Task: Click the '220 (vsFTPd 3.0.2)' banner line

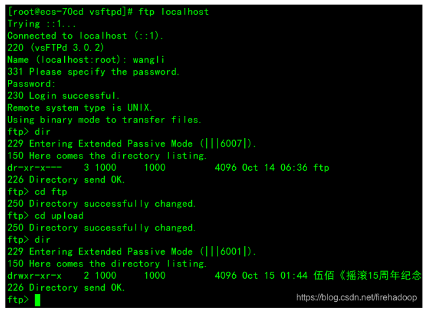Action: click(56, 48)
